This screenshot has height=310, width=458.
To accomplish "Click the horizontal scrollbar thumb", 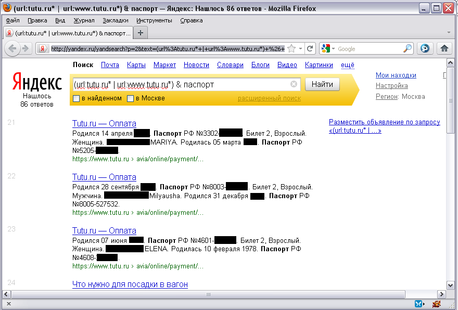I will [x=208, y=294].
